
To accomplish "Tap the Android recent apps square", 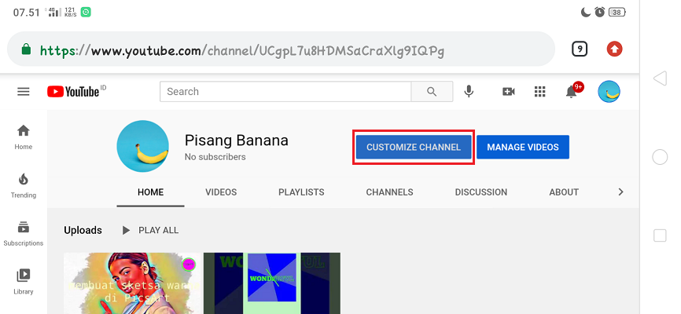I will coord(660,235).
